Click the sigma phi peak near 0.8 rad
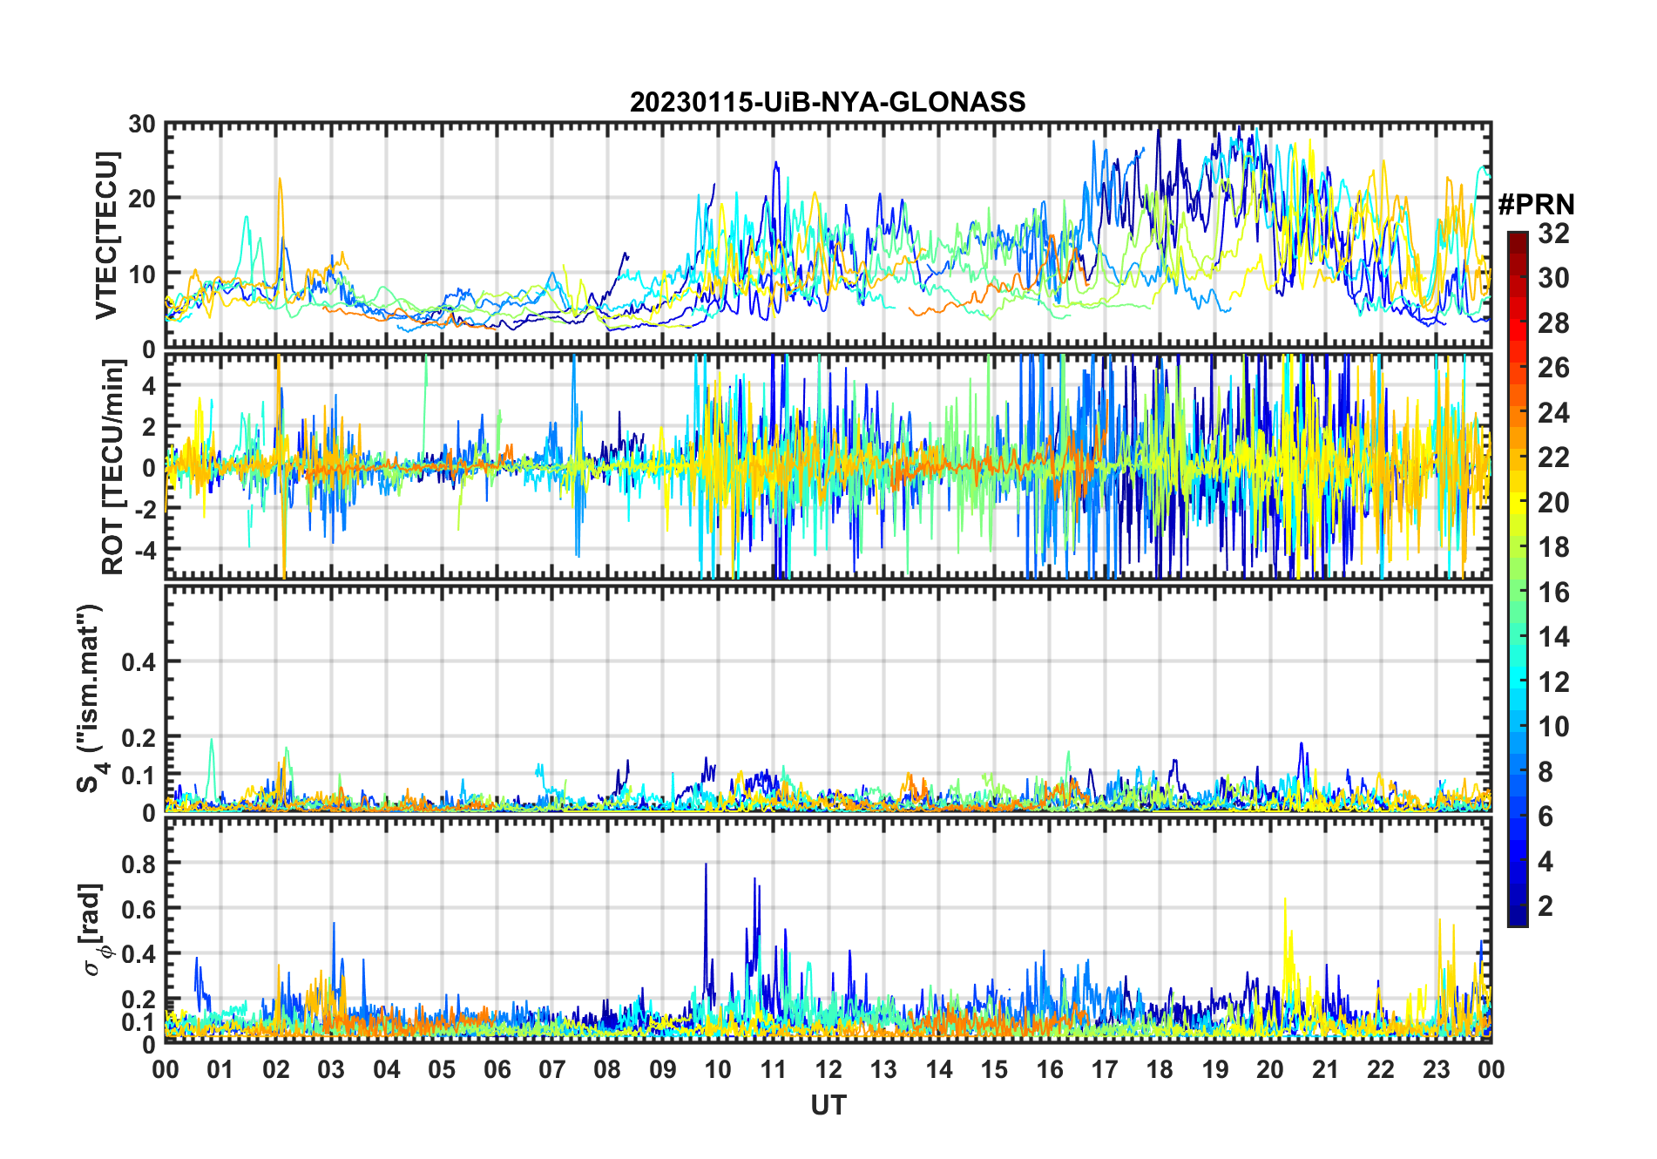The width and height of the screenshot is (1657, 1159). click(706, 864)
